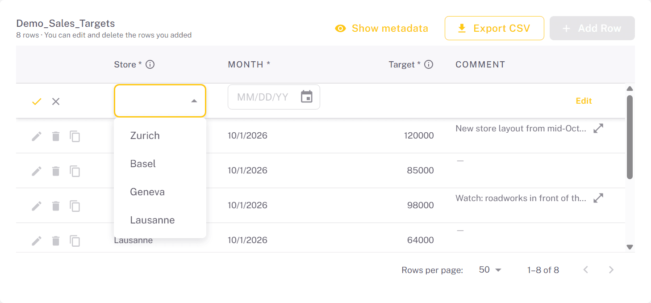This screenshot has width=651, height=303.
Task: Click the MONTH column header
Action: click(x=249, y=64)
